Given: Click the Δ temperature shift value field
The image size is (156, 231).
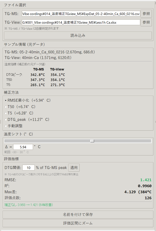Looking at the screenshot, I should 23,147.
